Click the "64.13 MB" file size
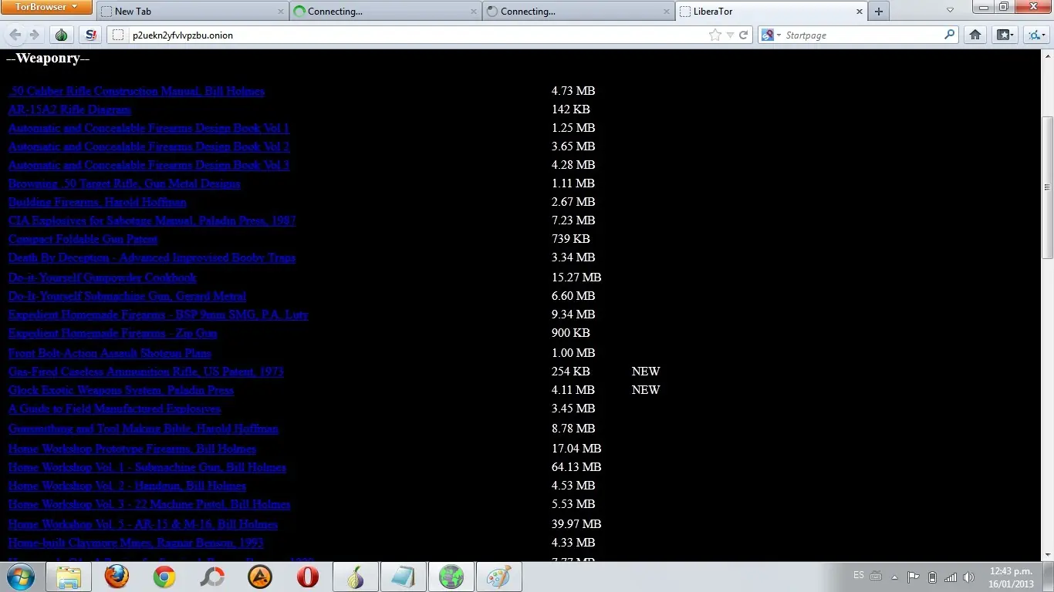The image size is (1054, 592). pos(576,467)
